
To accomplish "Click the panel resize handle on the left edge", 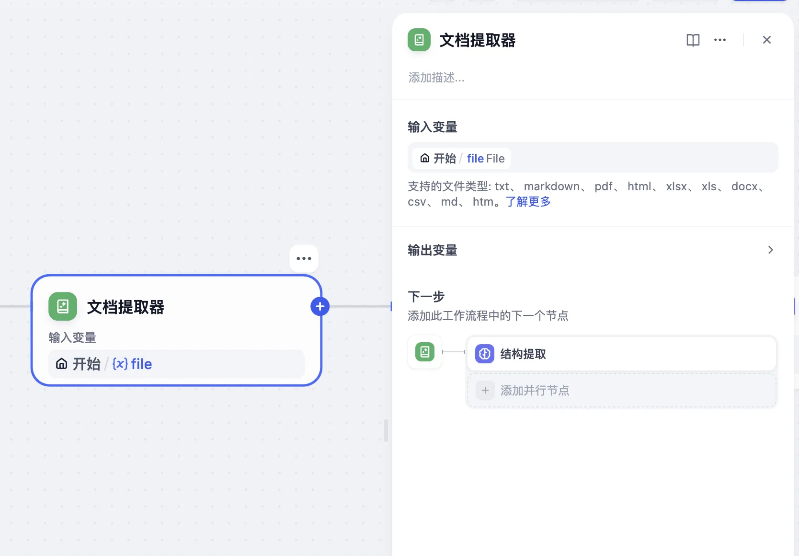I will point(386,430).
